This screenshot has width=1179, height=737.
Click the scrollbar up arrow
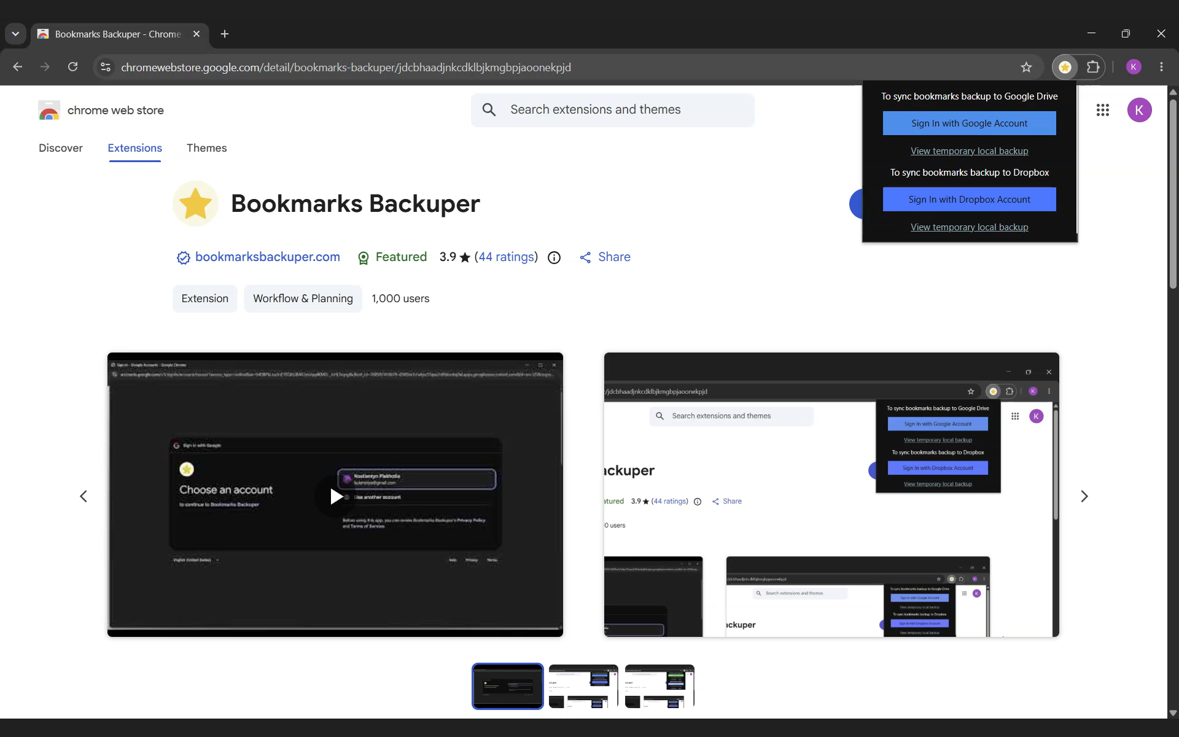1173,92
